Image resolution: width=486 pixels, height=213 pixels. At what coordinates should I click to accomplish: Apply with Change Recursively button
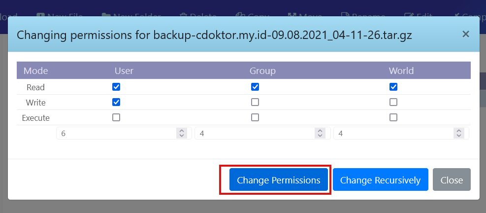click(x=380, y=180)
